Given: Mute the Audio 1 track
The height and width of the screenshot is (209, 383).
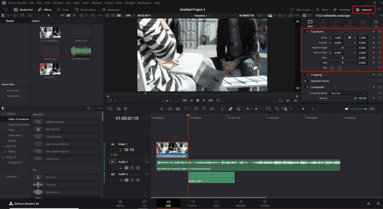Looking at the screenshot, I should 138,168.
